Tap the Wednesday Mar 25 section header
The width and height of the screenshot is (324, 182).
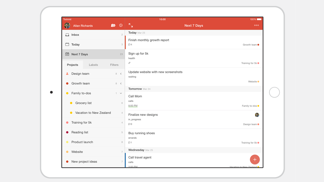[x=194, y=150]
